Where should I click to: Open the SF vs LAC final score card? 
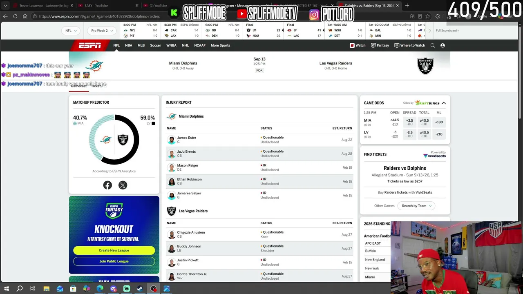(304, 30)
